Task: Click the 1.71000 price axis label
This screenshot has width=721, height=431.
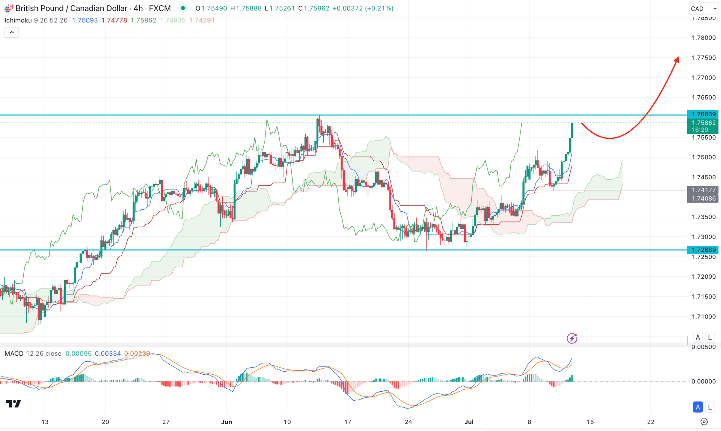Action: click(x=704, y=317)
